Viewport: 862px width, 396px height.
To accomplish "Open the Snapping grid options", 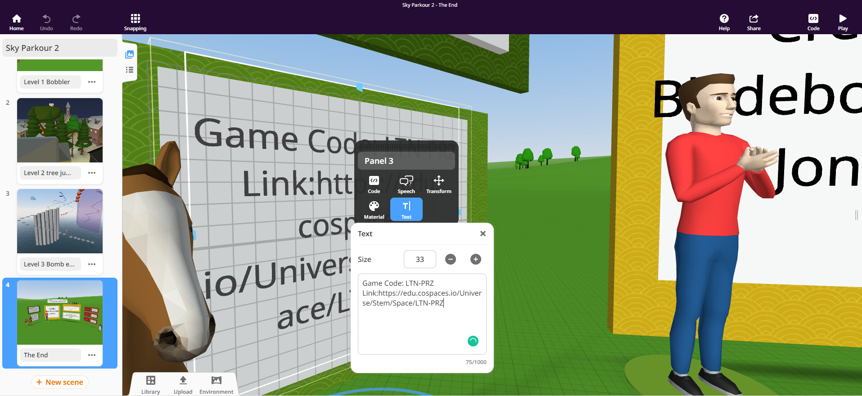I will [135, 22].
